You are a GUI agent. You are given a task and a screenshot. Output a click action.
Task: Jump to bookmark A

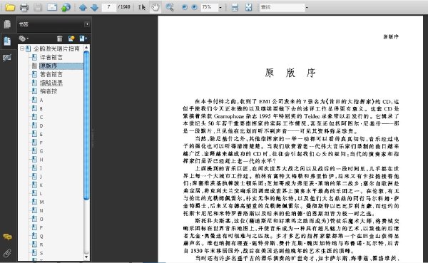(x=41, y=100)
